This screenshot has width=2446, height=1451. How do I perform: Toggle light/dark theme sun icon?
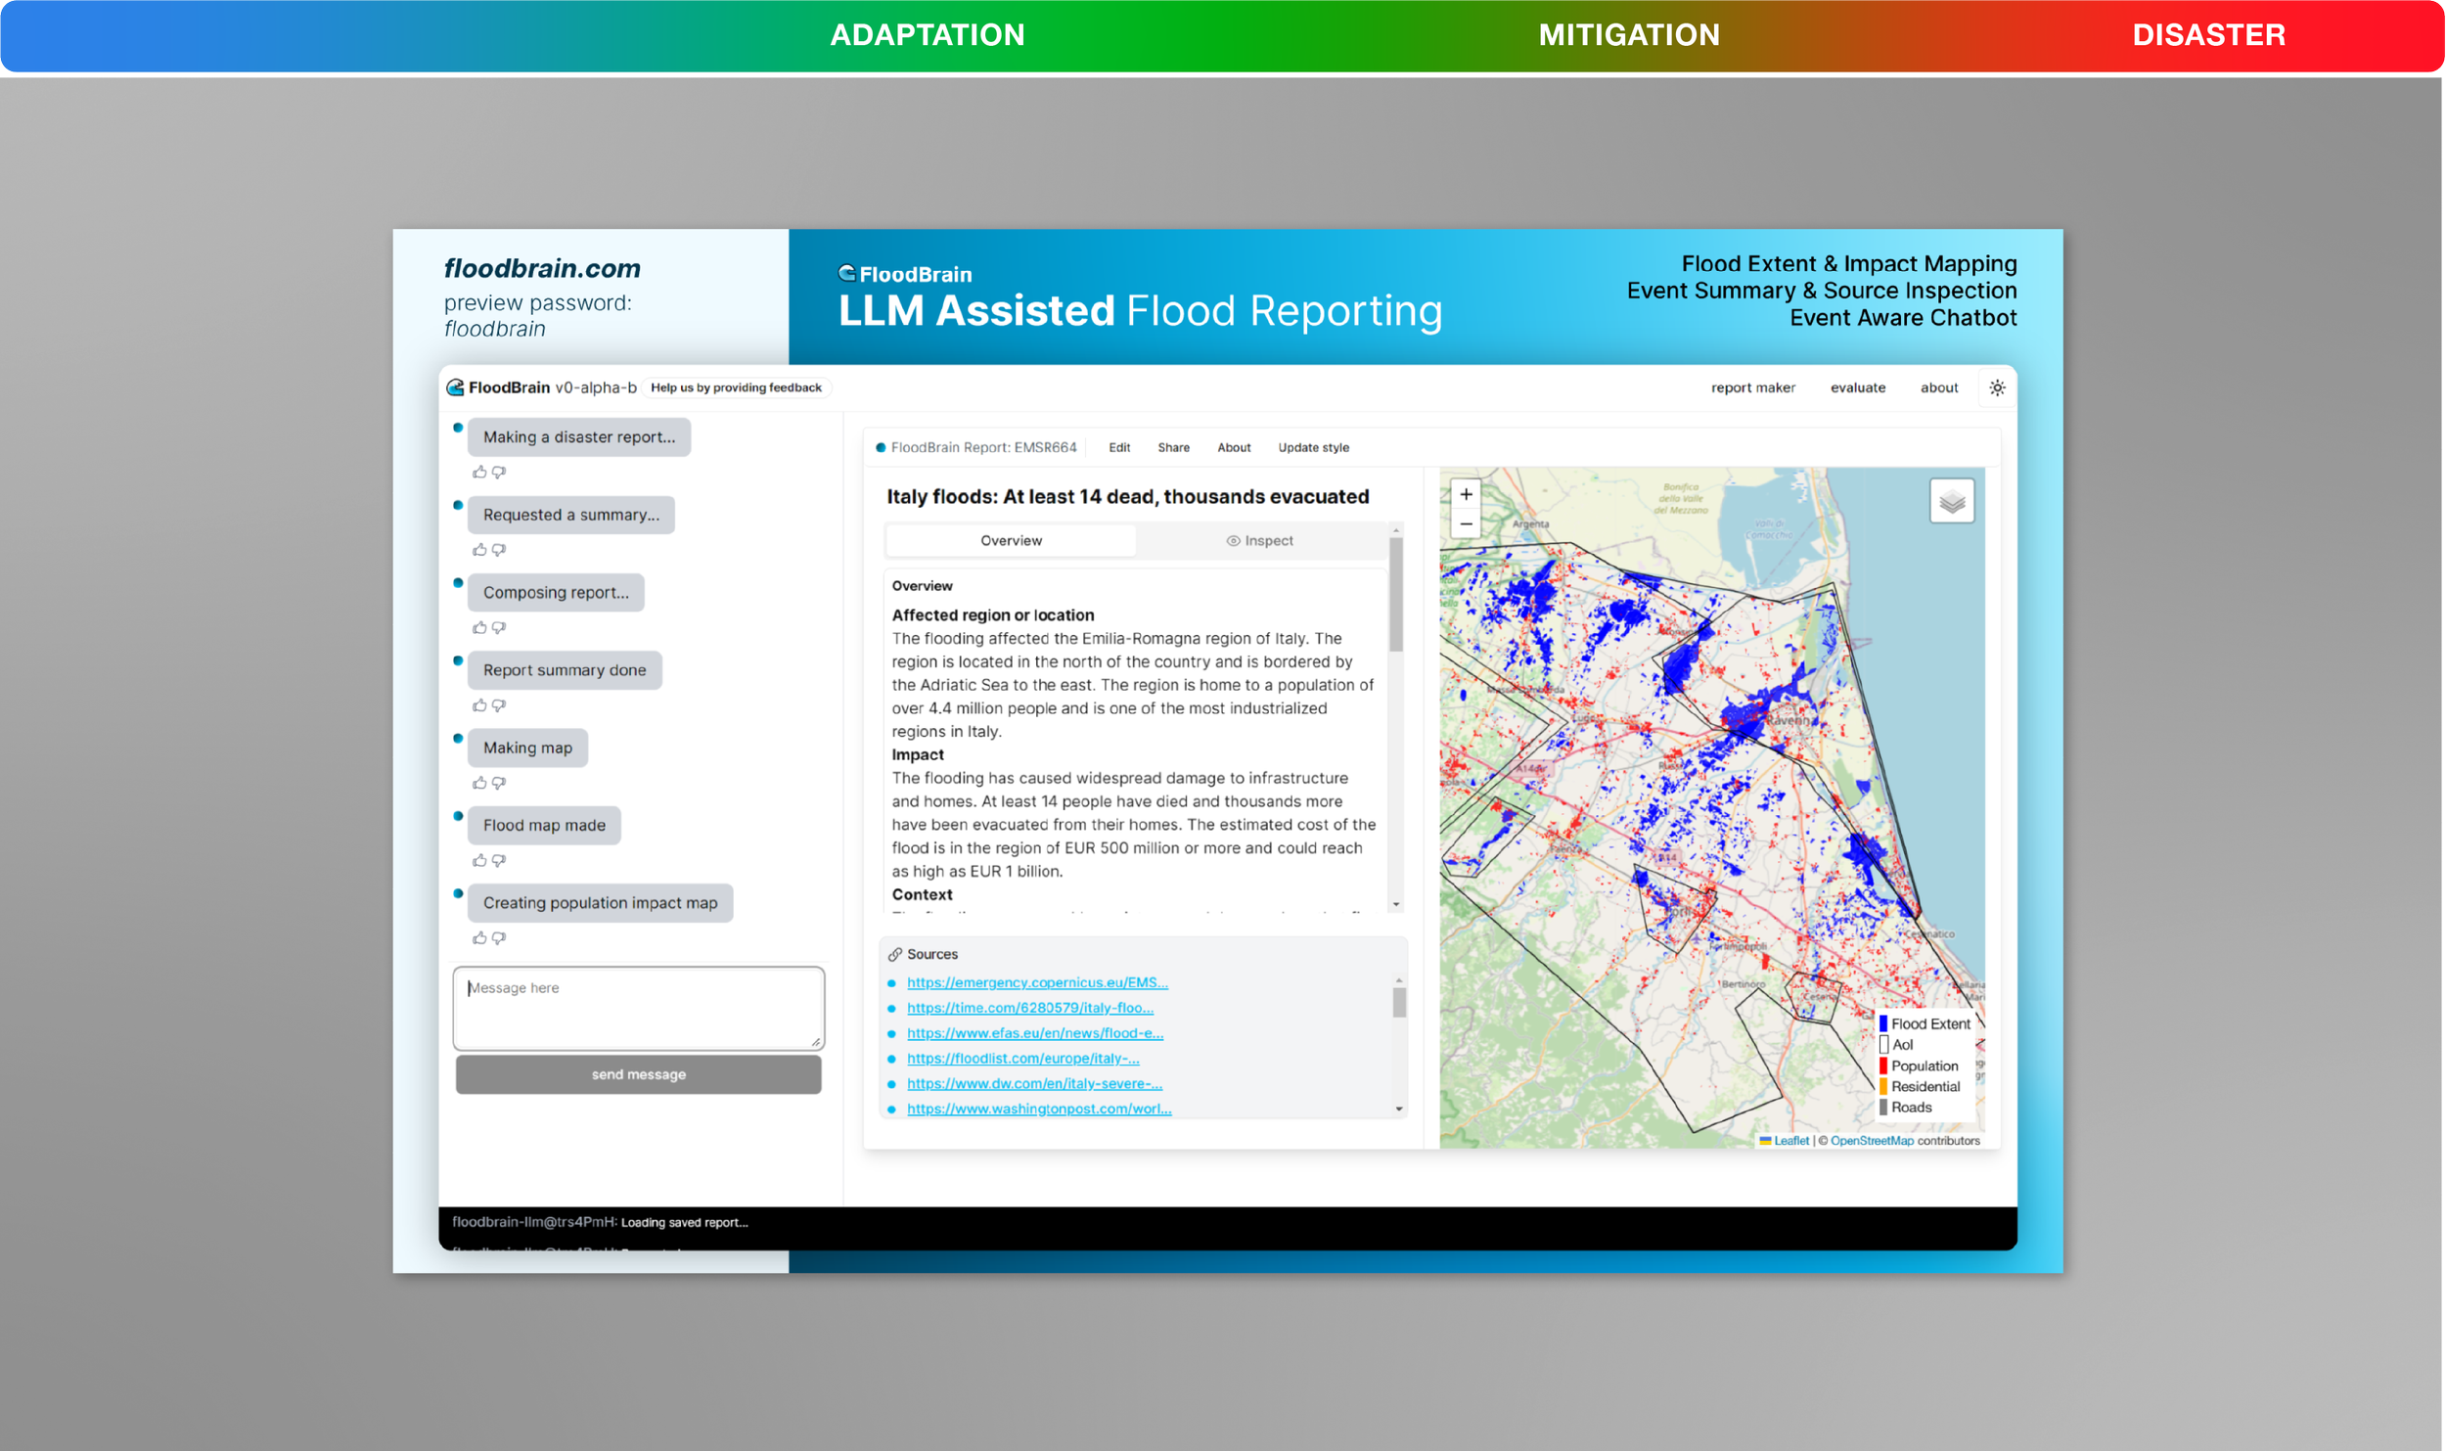[x=1997, y=387]
